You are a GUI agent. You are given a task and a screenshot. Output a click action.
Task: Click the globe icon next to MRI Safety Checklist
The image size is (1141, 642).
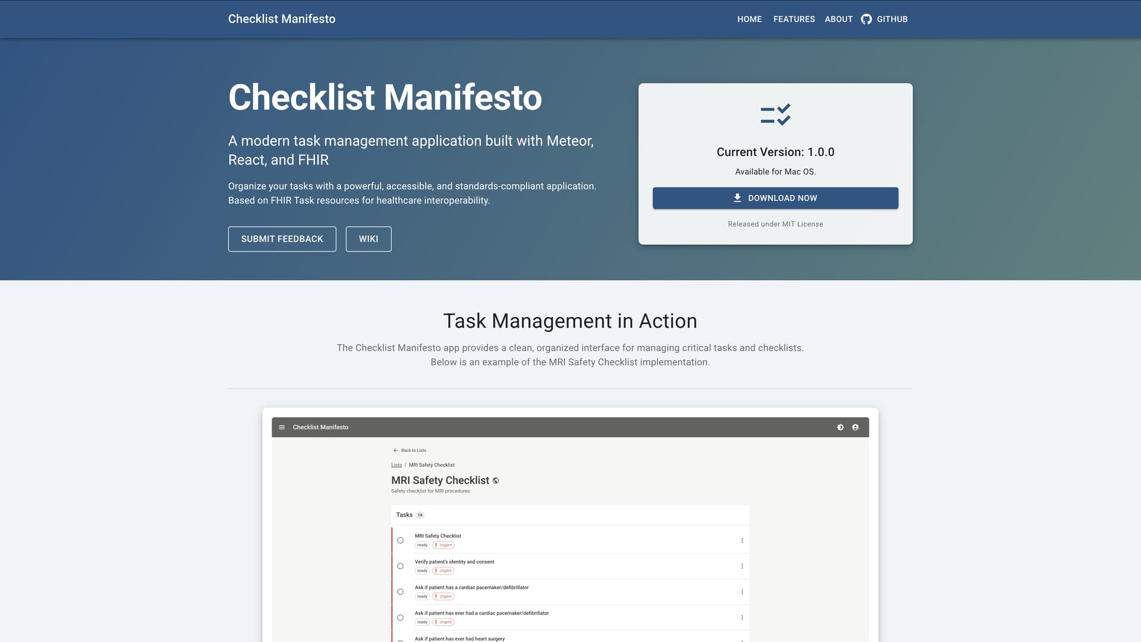(x=496, y=480)
